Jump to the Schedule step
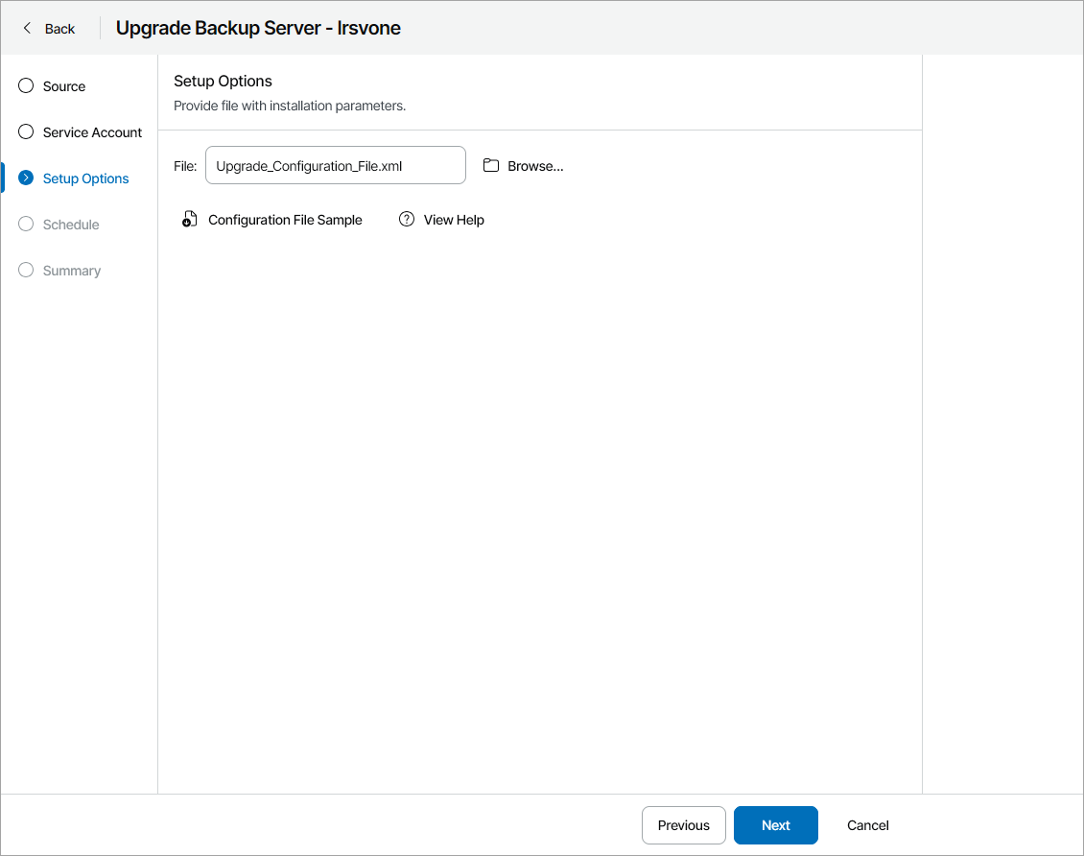 (x=71, y=225)
